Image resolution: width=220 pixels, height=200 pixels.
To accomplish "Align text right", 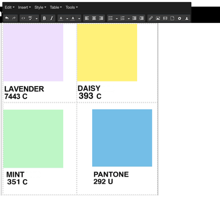I will (x=101, y=18).
